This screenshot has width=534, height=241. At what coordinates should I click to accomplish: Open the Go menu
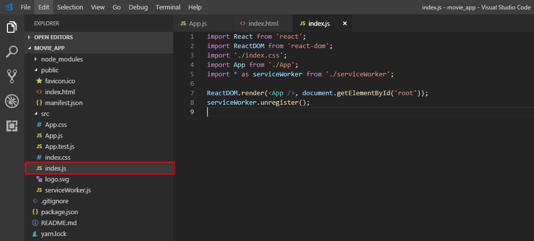coord(117,7)
